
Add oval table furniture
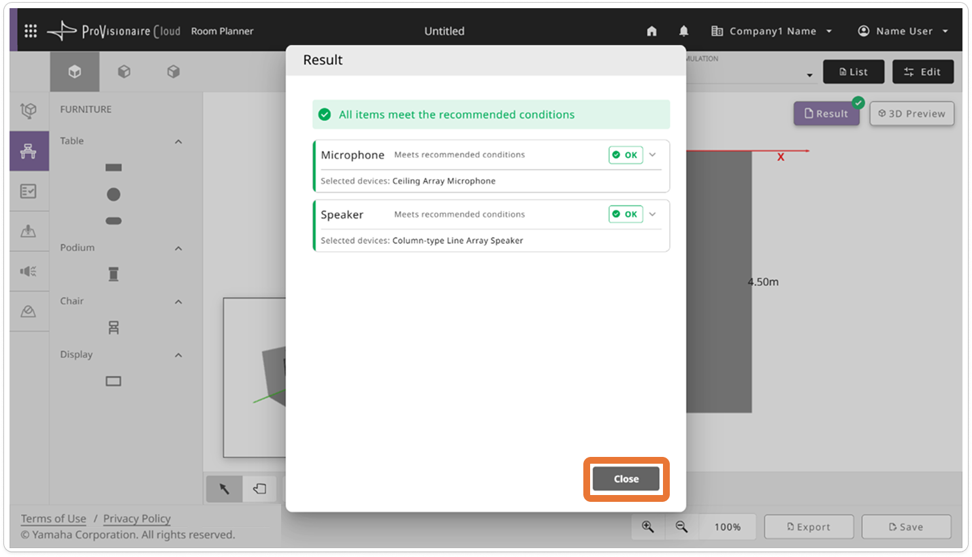tap(114, 221)
